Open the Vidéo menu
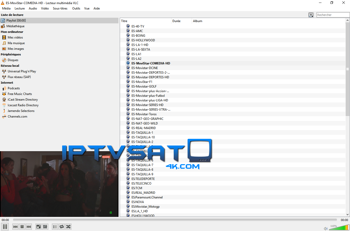The height and width of the screenshot is (231, 350). point(45,8)
